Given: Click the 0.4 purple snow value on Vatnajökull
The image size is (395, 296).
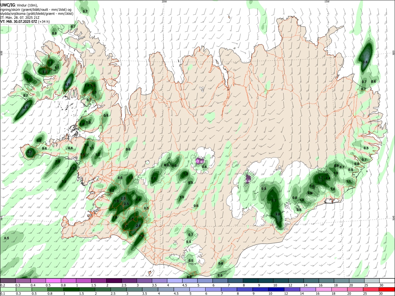Looking at the screenshot, I should (x=248, y=180).
